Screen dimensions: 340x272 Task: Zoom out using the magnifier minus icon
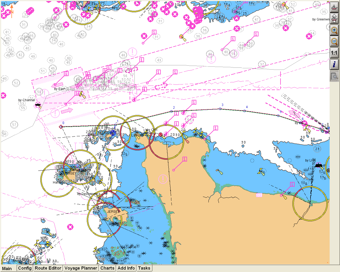pyautogui.click(x=334, y=41)
